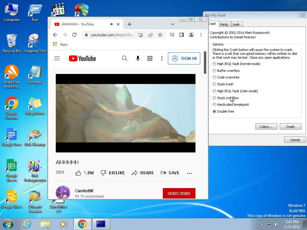Click SAVE to playlist button

click(170, 173)
